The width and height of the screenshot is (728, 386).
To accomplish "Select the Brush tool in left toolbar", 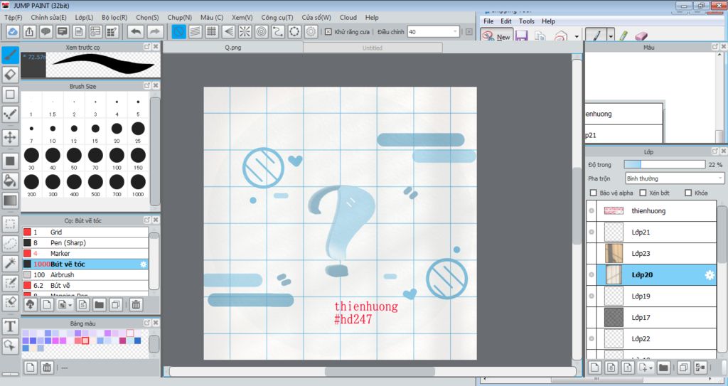I will coord(10,55).
